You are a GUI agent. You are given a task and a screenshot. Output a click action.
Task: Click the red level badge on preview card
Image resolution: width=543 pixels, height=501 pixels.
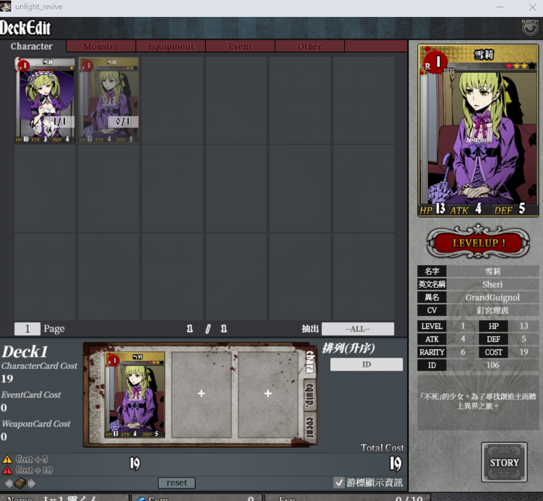pyautogui.click(x=435, y=62)
